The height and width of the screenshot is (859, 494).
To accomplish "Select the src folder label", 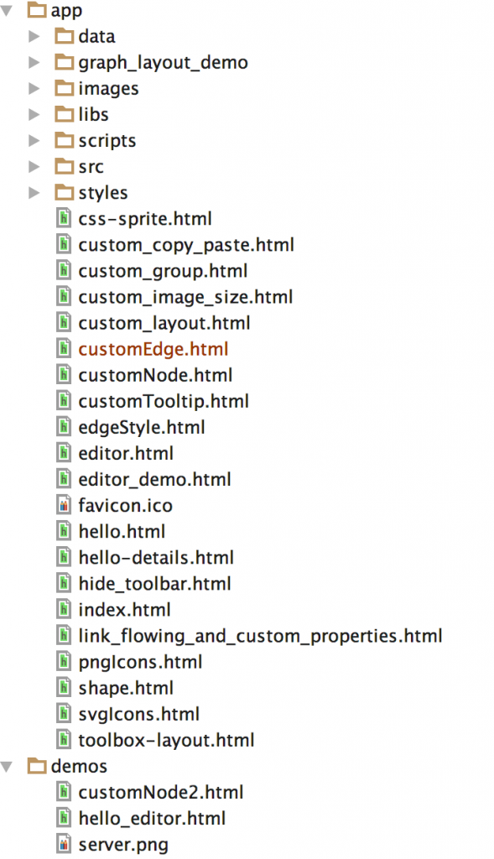I will (x=91, y=167).
